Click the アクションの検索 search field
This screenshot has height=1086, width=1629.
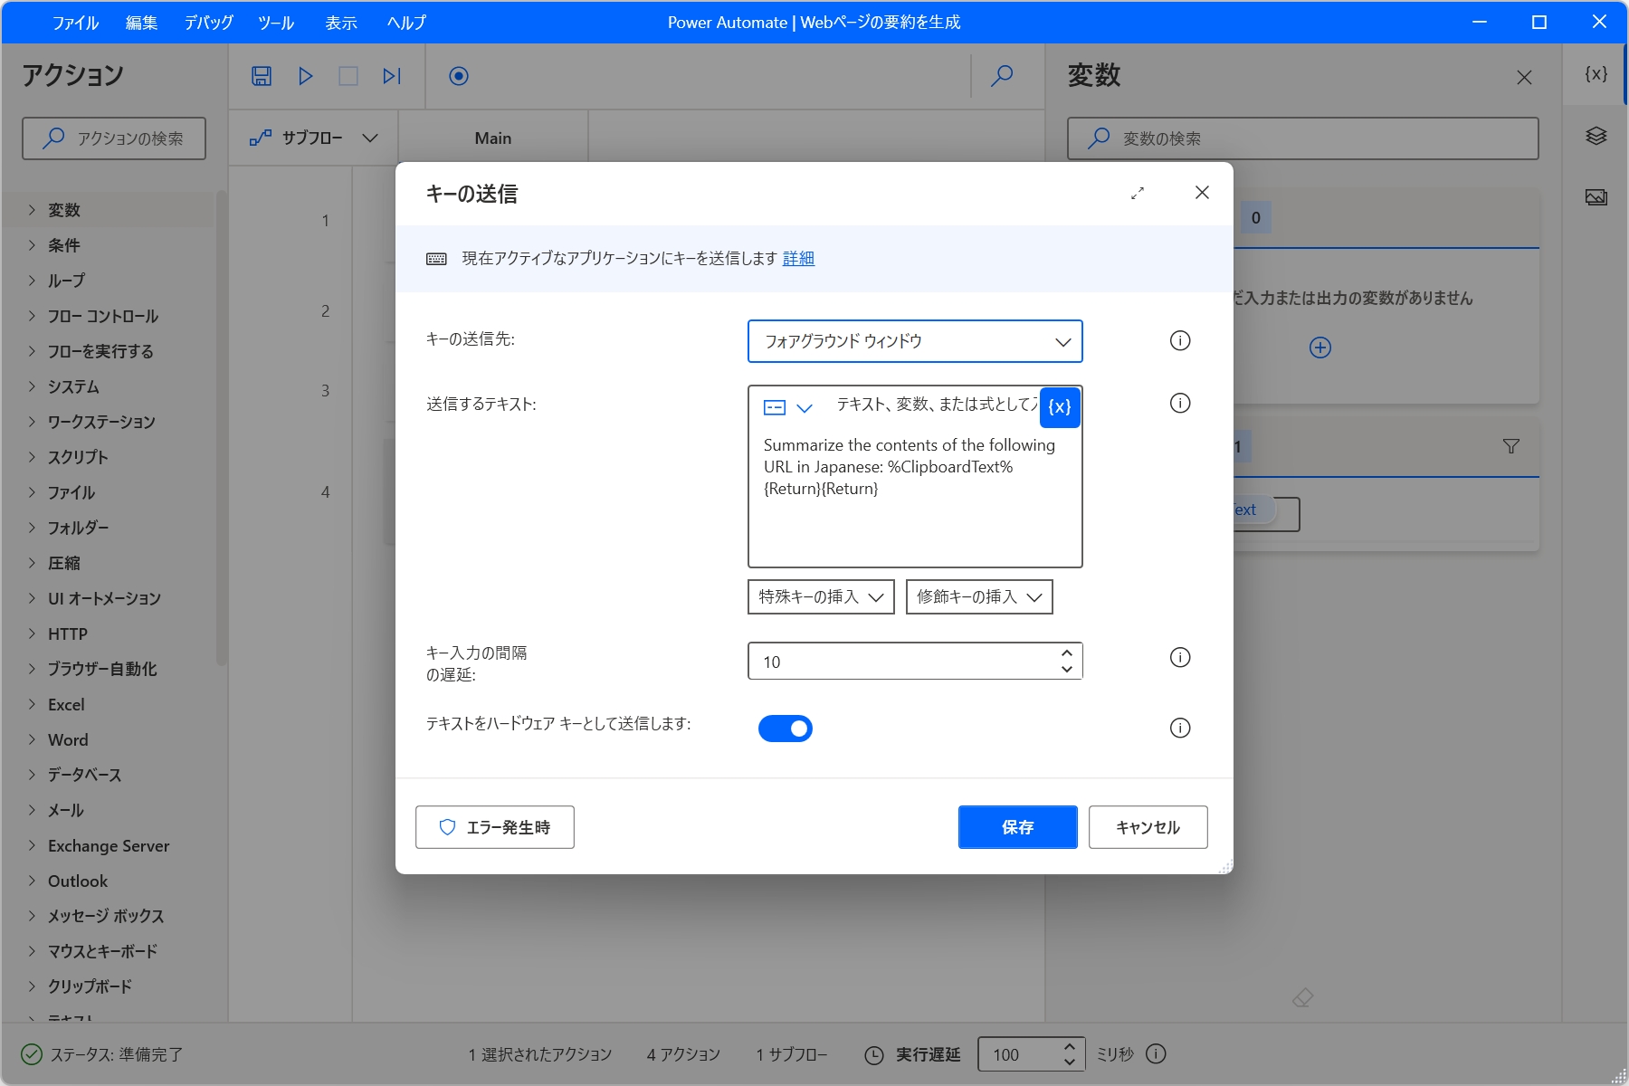pos(114,138)
